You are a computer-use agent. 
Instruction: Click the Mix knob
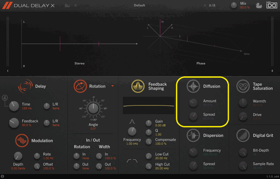(234, 5)
